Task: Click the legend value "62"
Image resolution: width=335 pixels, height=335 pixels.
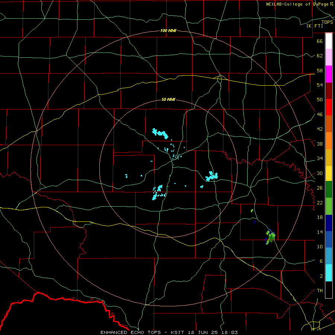Action: (320, 55)
